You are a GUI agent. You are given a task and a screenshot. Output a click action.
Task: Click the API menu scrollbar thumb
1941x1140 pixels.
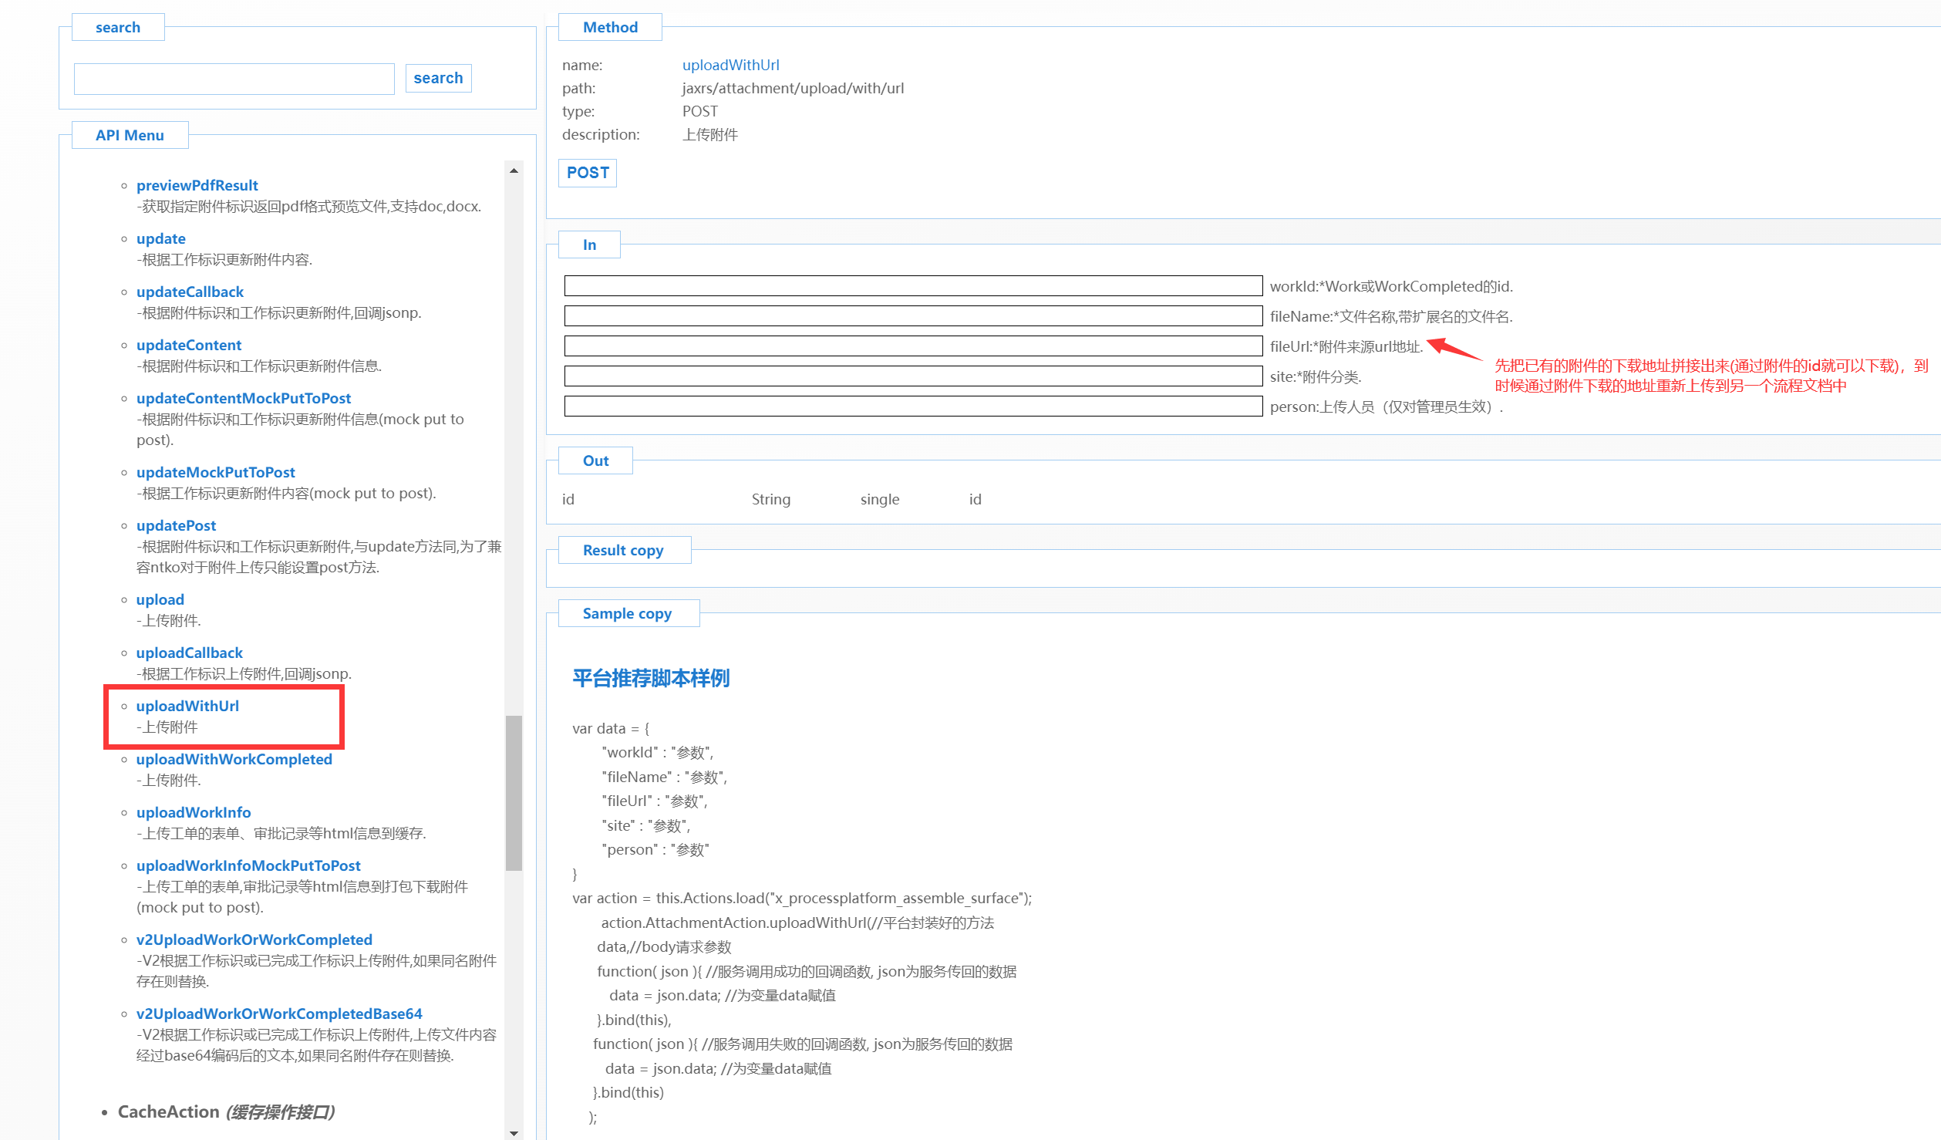tap(514, 792)
